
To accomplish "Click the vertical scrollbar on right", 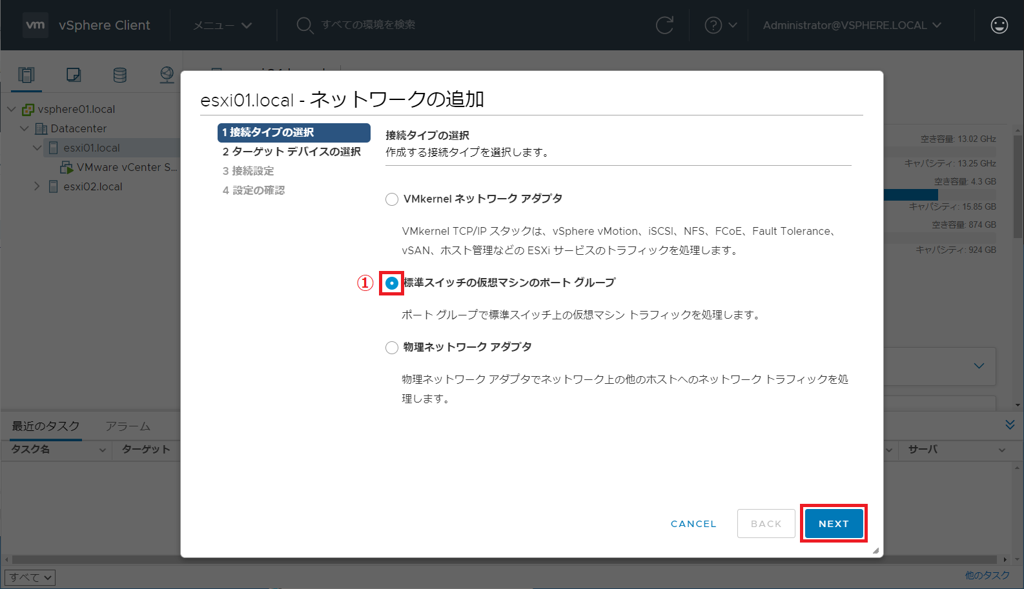I will (1018, 187).
